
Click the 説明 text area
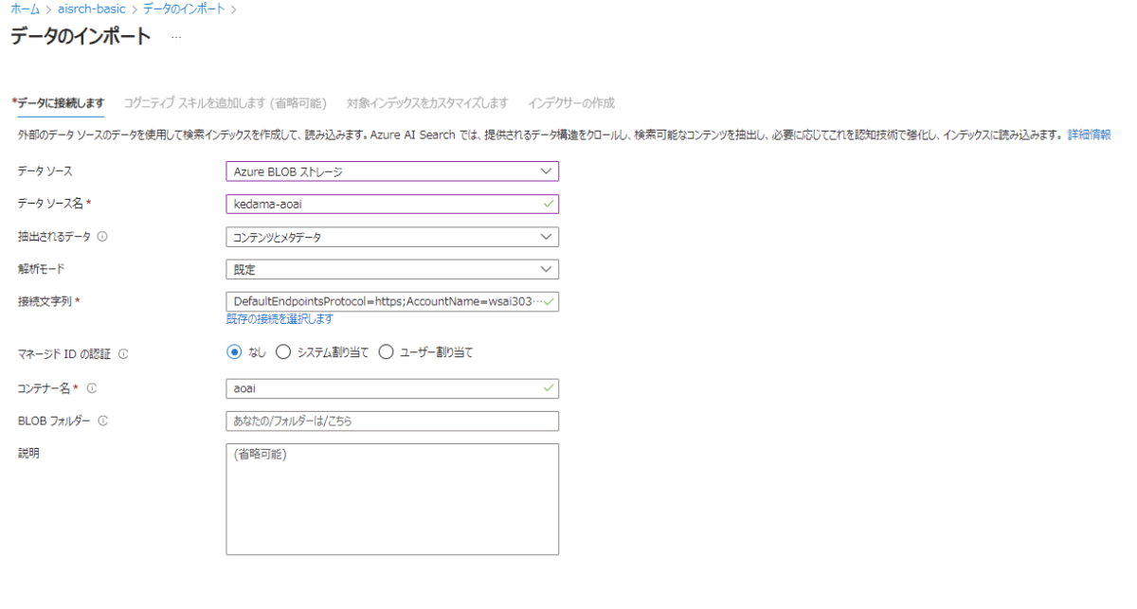point(392,499)
